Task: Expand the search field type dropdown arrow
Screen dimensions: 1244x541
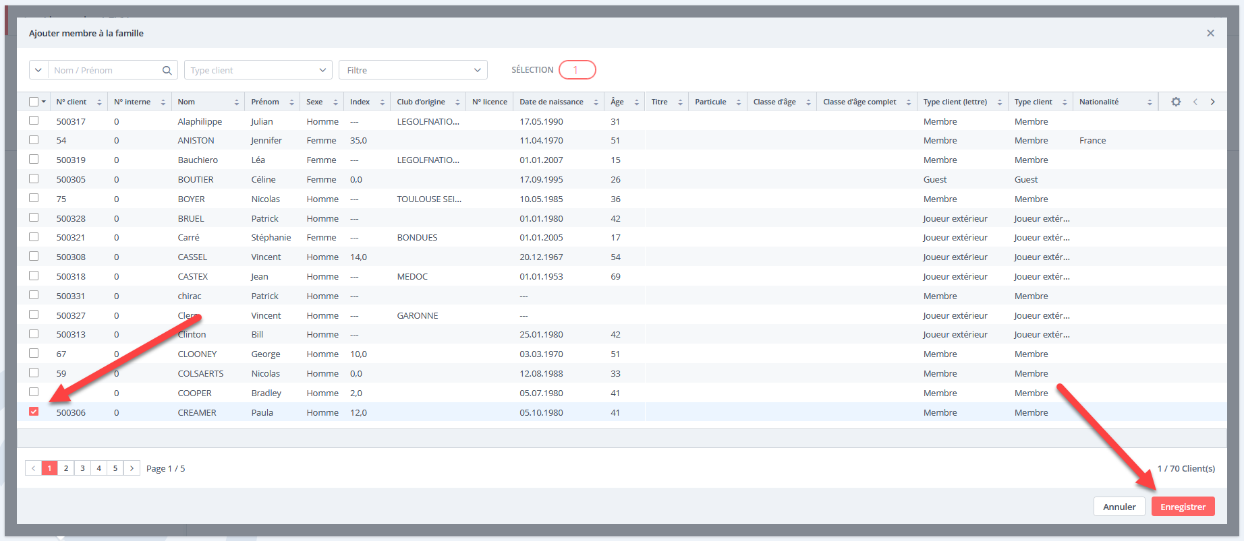Action: [38, 70]
